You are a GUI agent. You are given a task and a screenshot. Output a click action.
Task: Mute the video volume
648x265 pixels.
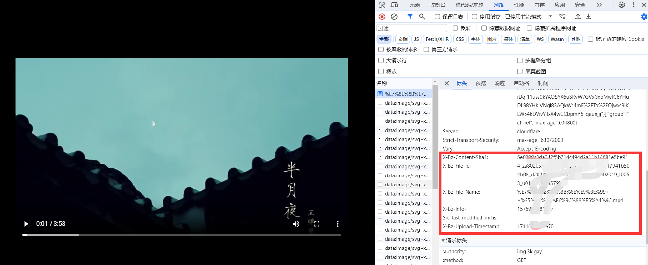(296, 224)
